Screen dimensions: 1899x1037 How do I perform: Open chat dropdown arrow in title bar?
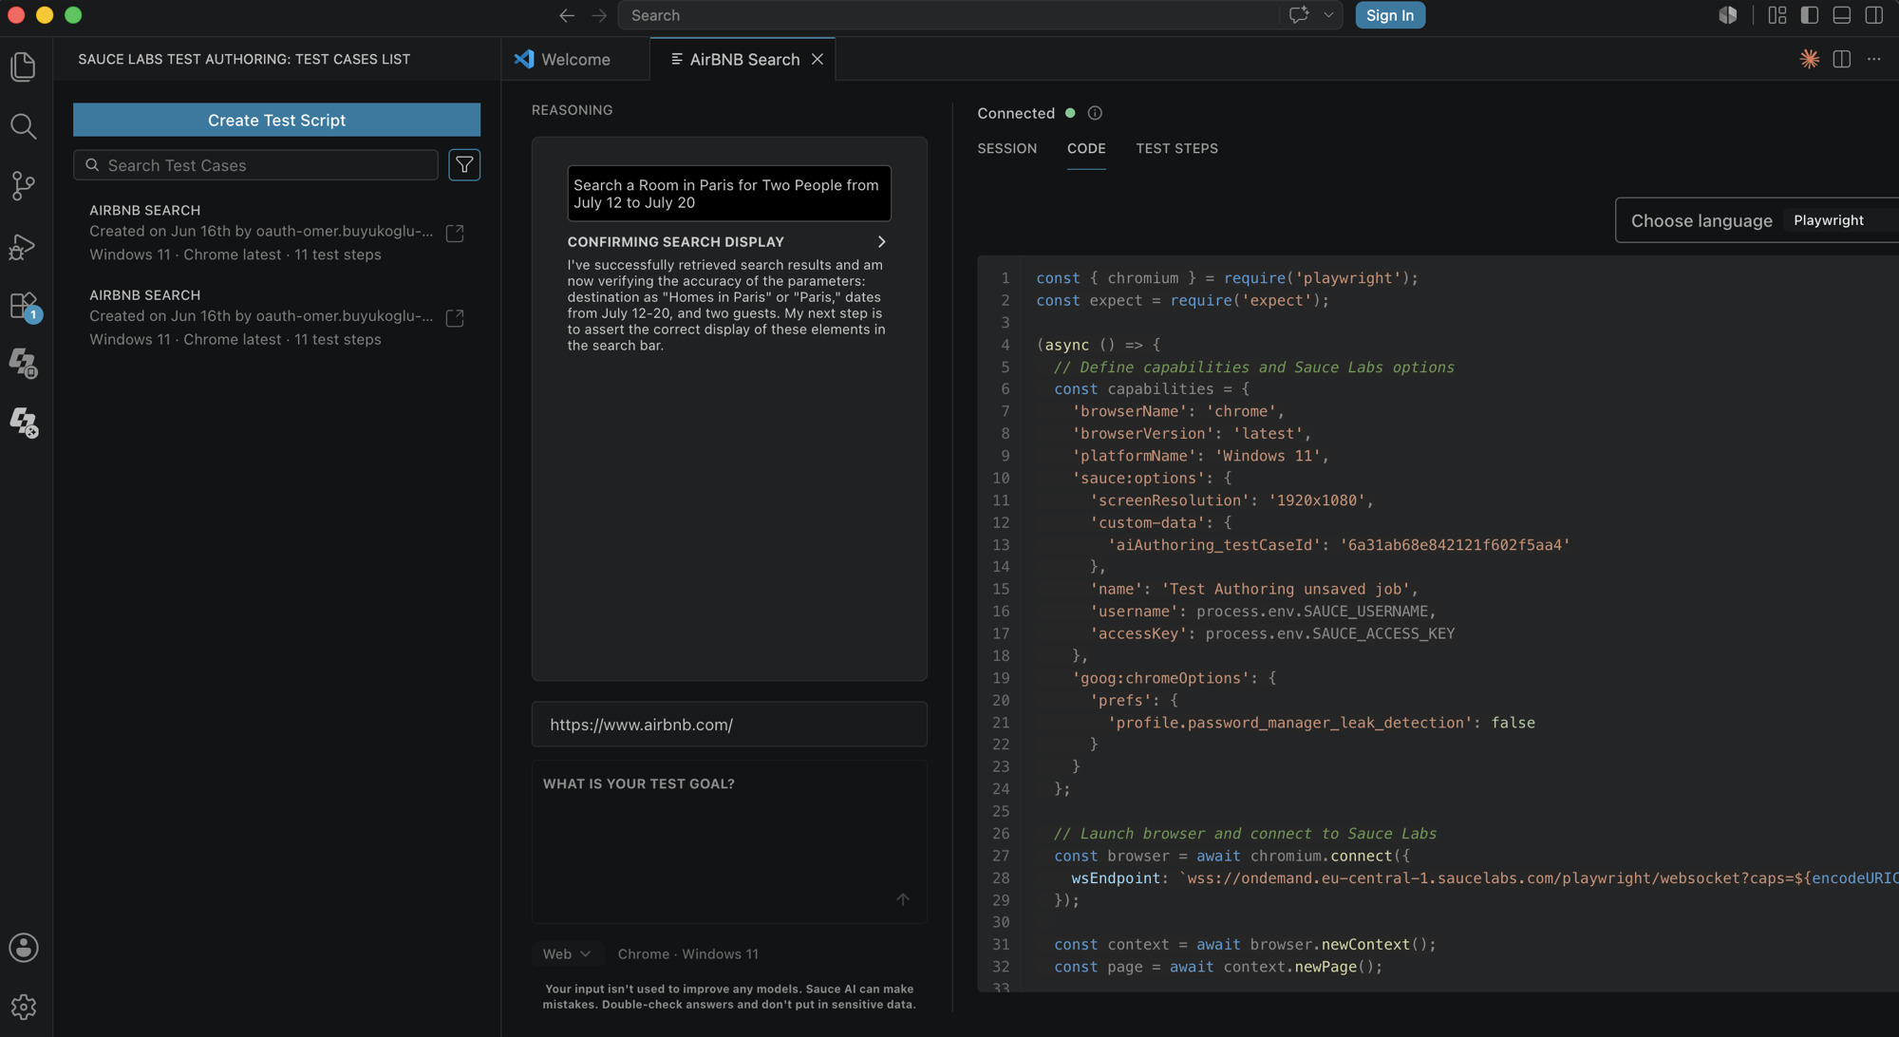1328,15
